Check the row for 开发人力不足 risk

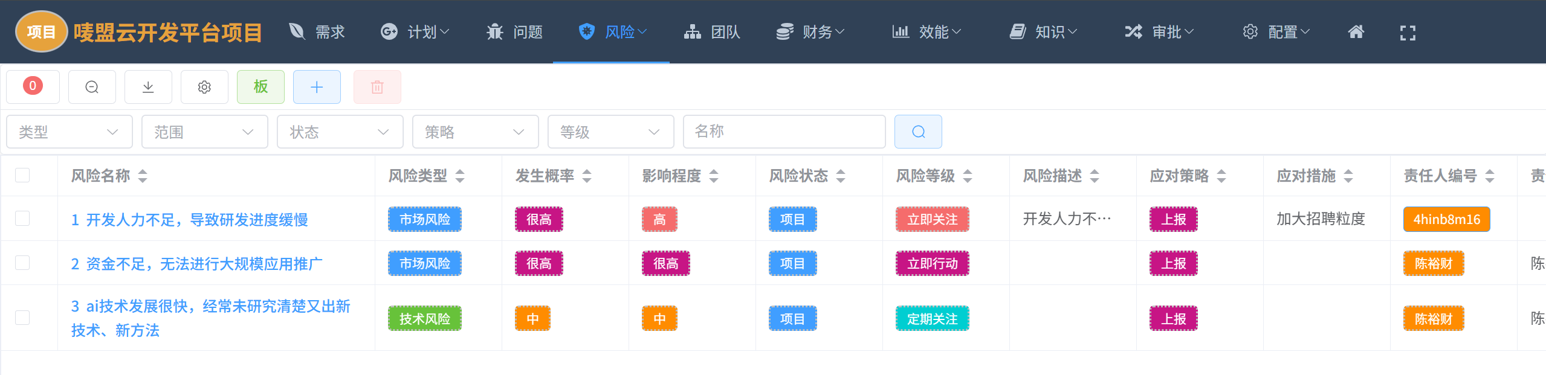[x=22, y=219]
